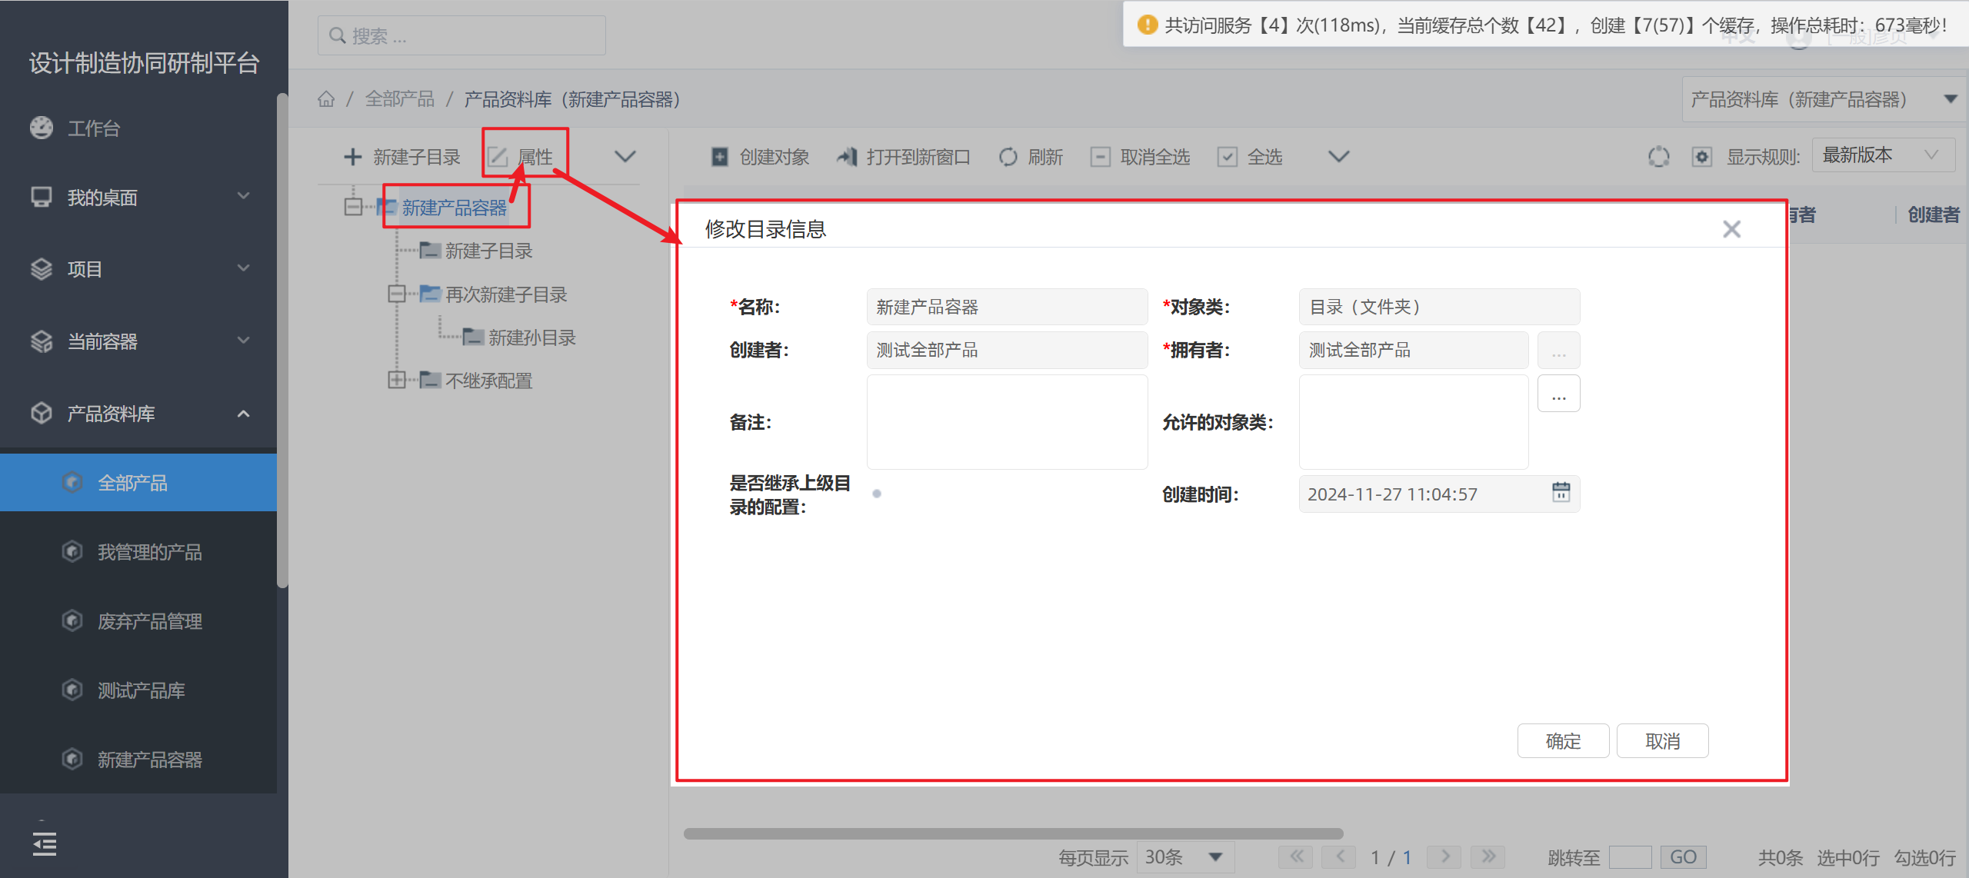Open 打开到新窗口 from the toolbar
Screen dimensions: 1969x878
pyautogui.click(x=904, y=157)
